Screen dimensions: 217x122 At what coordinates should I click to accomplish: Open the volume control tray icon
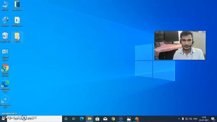[191, 119]
